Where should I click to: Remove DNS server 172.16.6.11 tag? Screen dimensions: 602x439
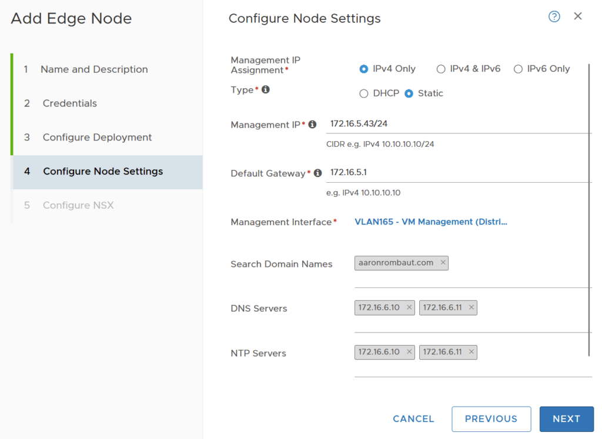[x=471, y=307]
